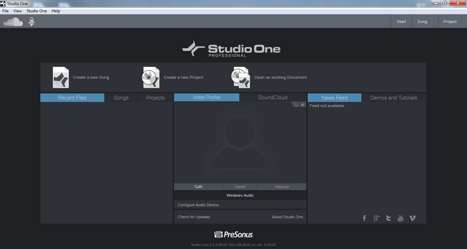467x249 pixels.
Task: Open the Help menu
Action: pos(56,11)
